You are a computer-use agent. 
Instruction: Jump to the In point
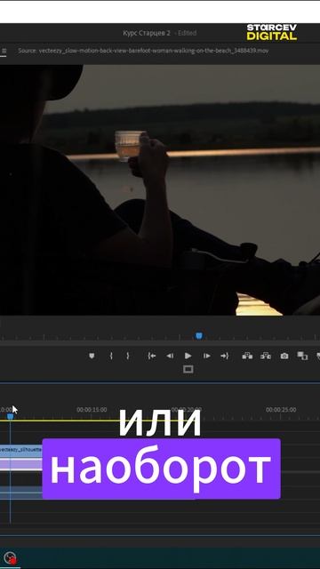152,356
